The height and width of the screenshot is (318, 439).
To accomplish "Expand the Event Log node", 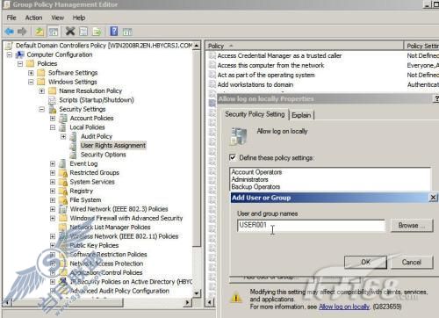I will click(x=53, y=163).
